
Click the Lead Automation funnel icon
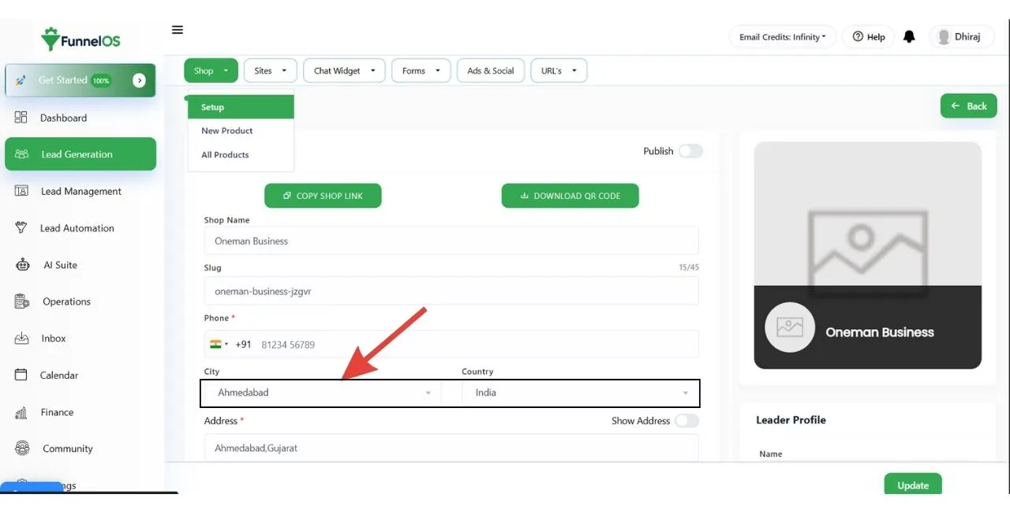pos(22,228)
